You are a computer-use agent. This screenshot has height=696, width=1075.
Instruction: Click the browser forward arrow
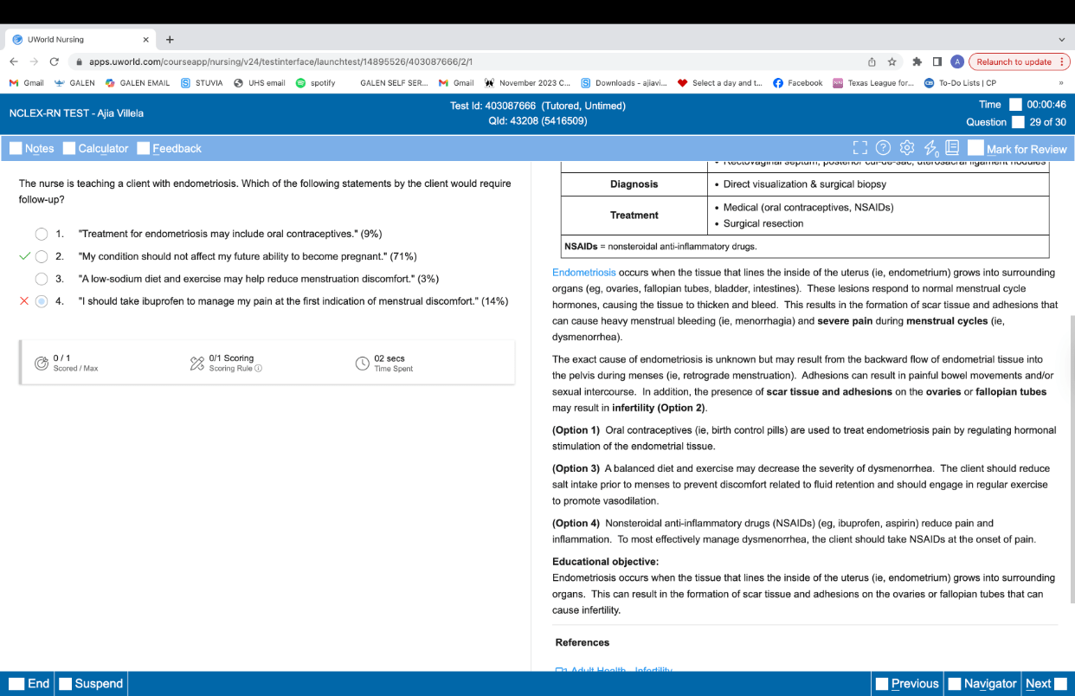35,61
